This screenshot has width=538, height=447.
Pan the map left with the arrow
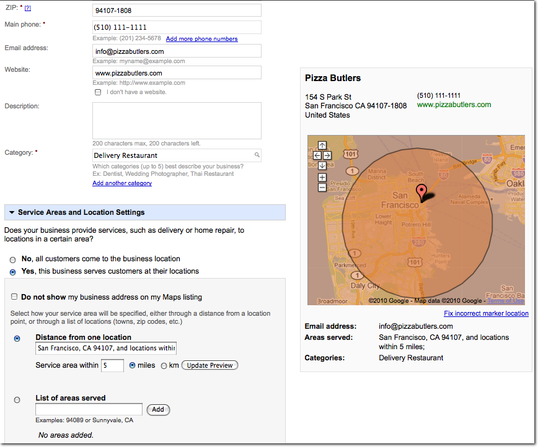coord(317,155)
